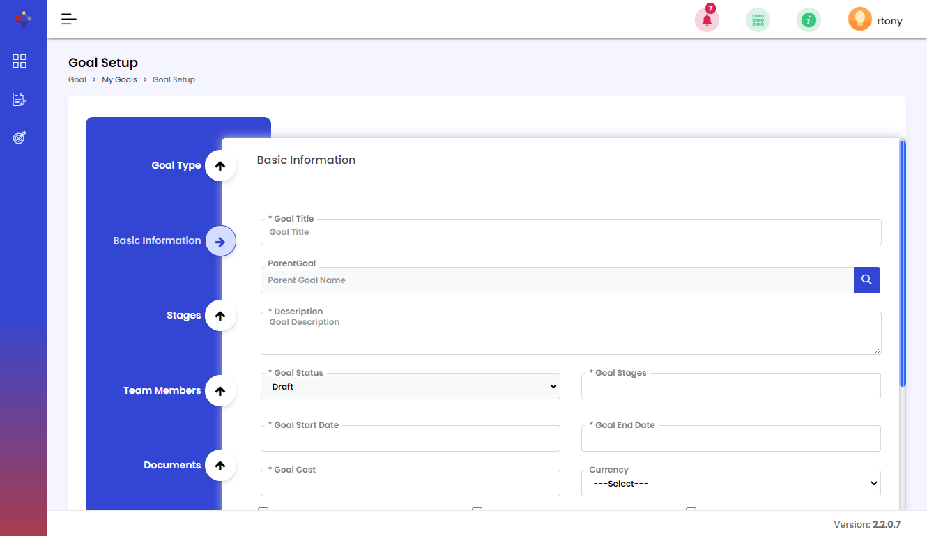Open the green info icon
Image resolution: width=927 pixels, height=536 pixels.
[809, 20]
